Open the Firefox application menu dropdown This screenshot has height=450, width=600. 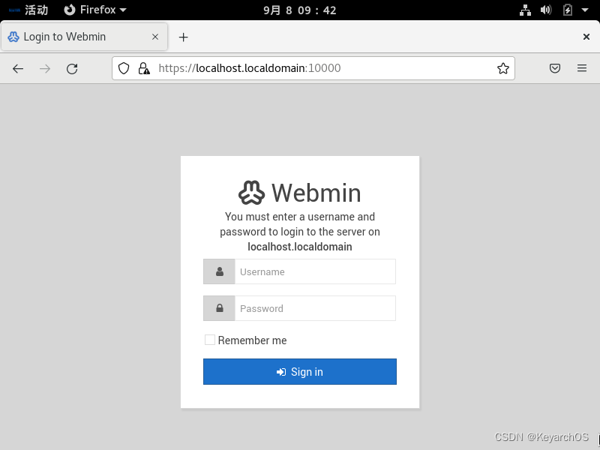tap(96, 10)
